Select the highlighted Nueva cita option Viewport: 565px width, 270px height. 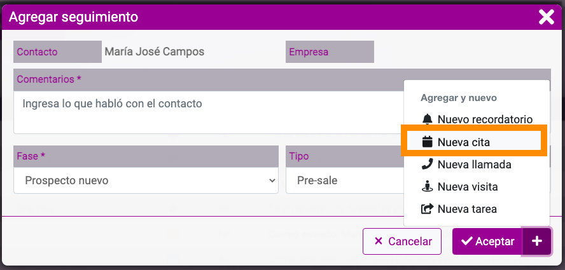[474, 141]
